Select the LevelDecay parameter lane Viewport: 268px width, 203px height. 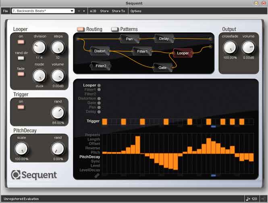point(90,170)
